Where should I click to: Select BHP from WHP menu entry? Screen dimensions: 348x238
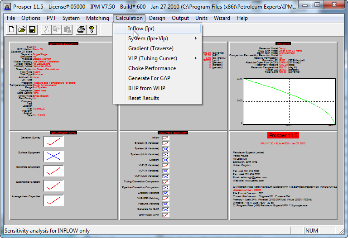click(157, 88)
